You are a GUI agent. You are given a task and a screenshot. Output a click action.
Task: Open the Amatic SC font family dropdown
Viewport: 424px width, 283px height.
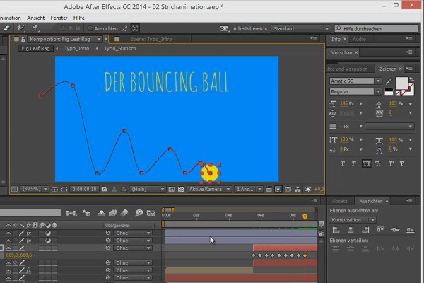tap(355, 81)
